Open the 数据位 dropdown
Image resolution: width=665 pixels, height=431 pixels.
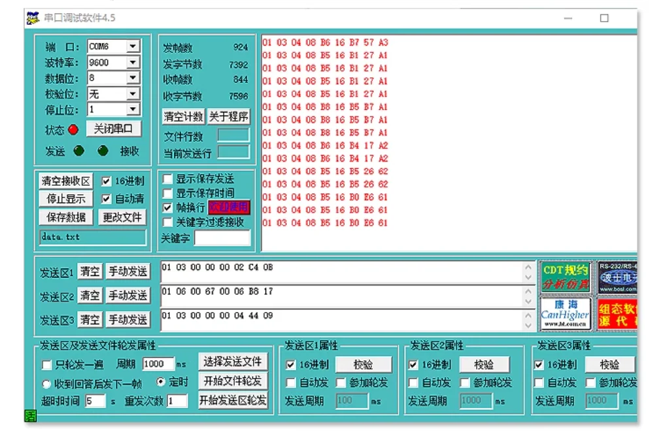click(133, 78)
